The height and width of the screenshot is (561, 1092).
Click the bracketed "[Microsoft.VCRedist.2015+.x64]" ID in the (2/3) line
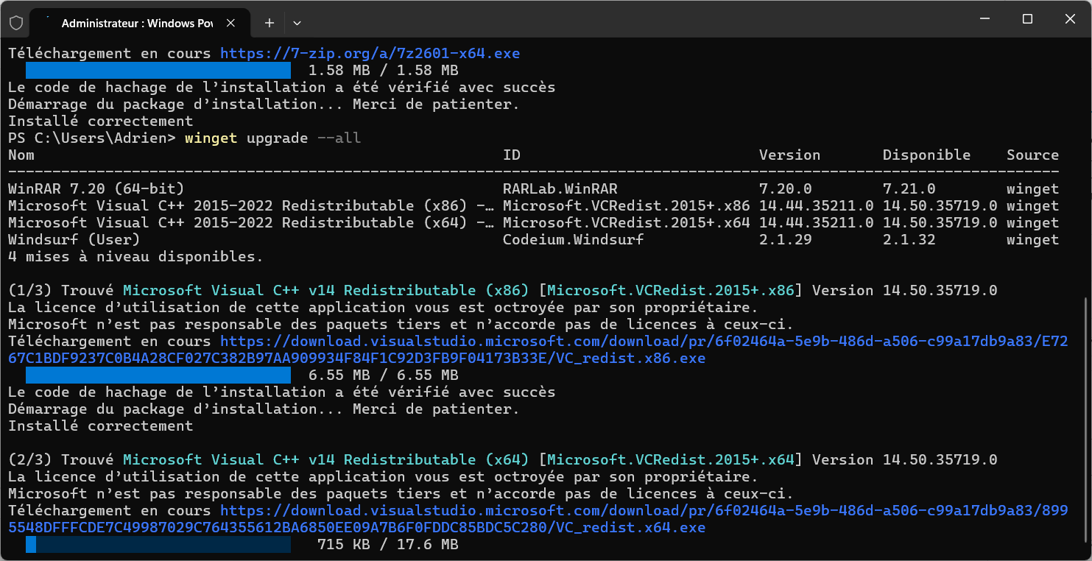pyautogui.click(x=671, y=460)
